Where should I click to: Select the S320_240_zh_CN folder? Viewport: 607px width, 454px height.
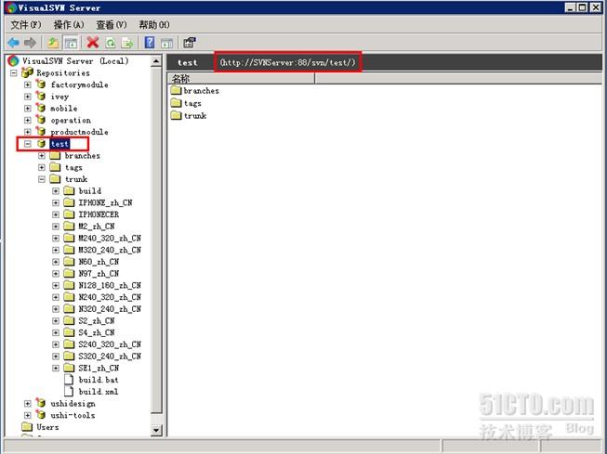click(110, 356)
